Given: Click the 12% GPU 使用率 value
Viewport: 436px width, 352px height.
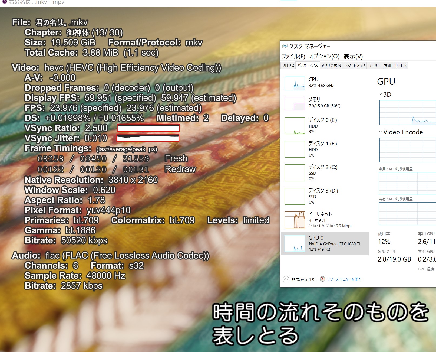Looking at the screenshot, I should click(384, 242).
